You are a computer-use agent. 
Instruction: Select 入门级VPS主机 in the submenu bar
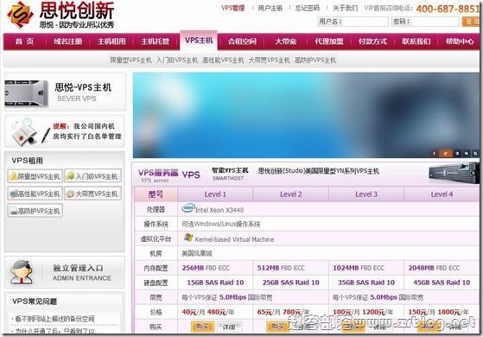(177, 60)
